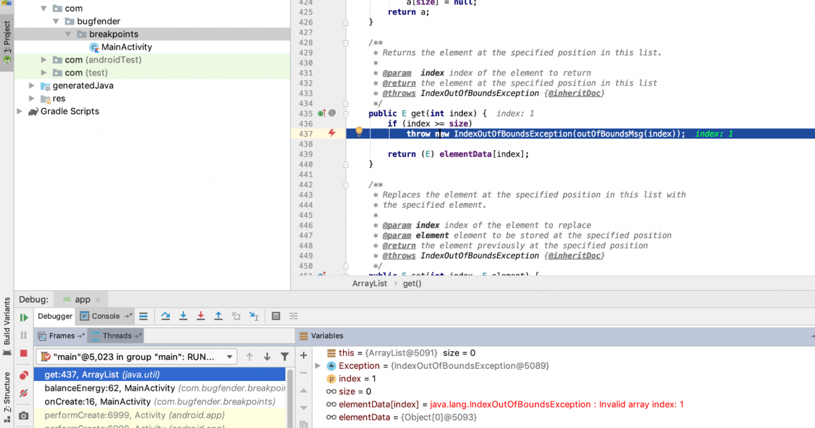815x428 pixels.
Task: Click get() in the editor breadcrumb
Action: [x=412, y=283]
